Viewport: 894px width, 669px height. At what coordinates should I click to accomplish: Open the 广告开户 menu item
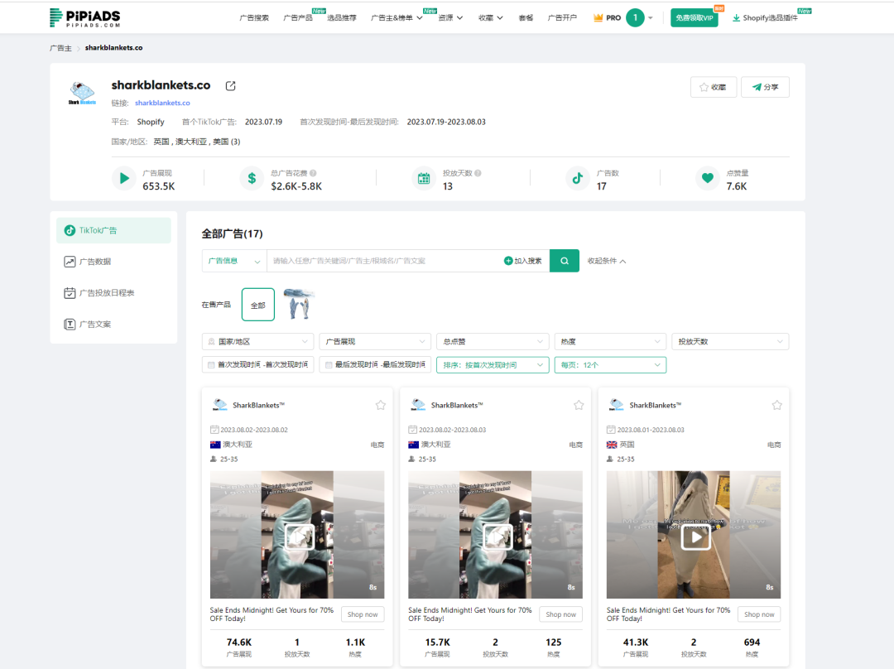coord(562,17)
